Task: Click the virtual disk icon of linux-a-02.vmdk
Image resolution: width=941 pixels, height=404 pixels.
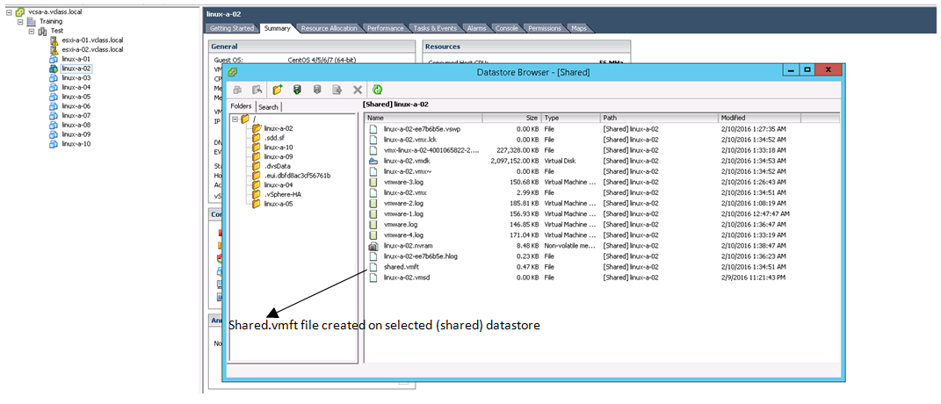Action: [373, 161]
